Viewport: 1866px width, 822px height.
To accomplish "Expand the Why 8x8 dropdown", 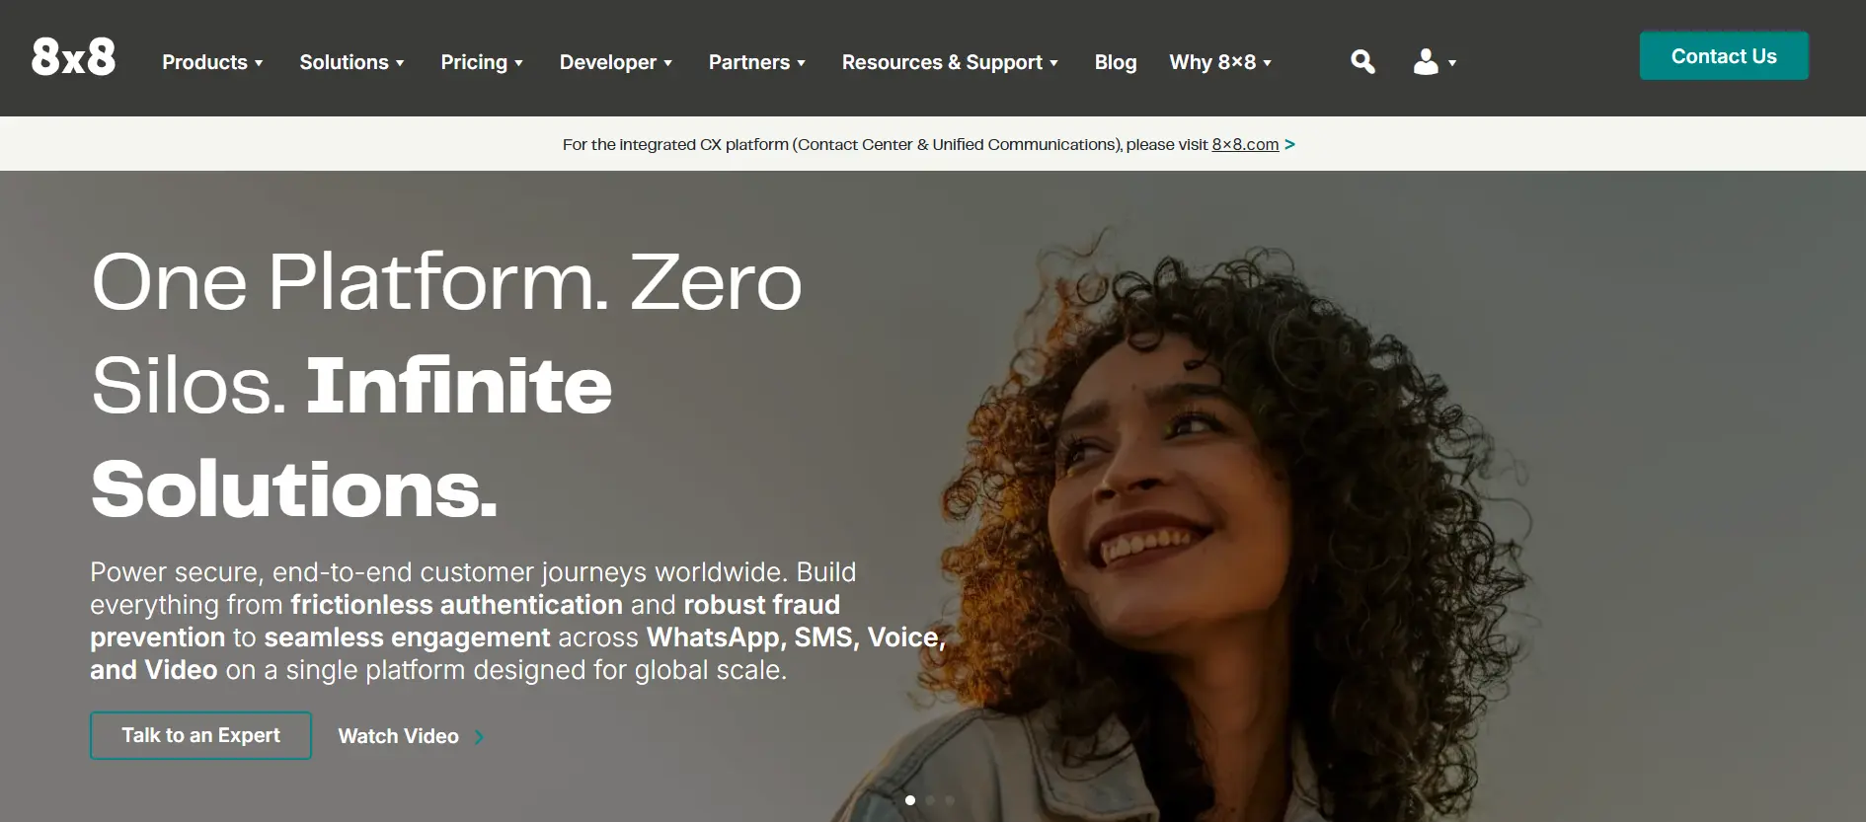I will [x=1220, y=62].
